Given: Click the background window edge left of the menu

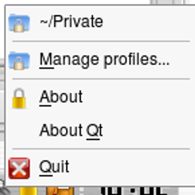Looking at the screenshot, I should [x=2, y=97].
